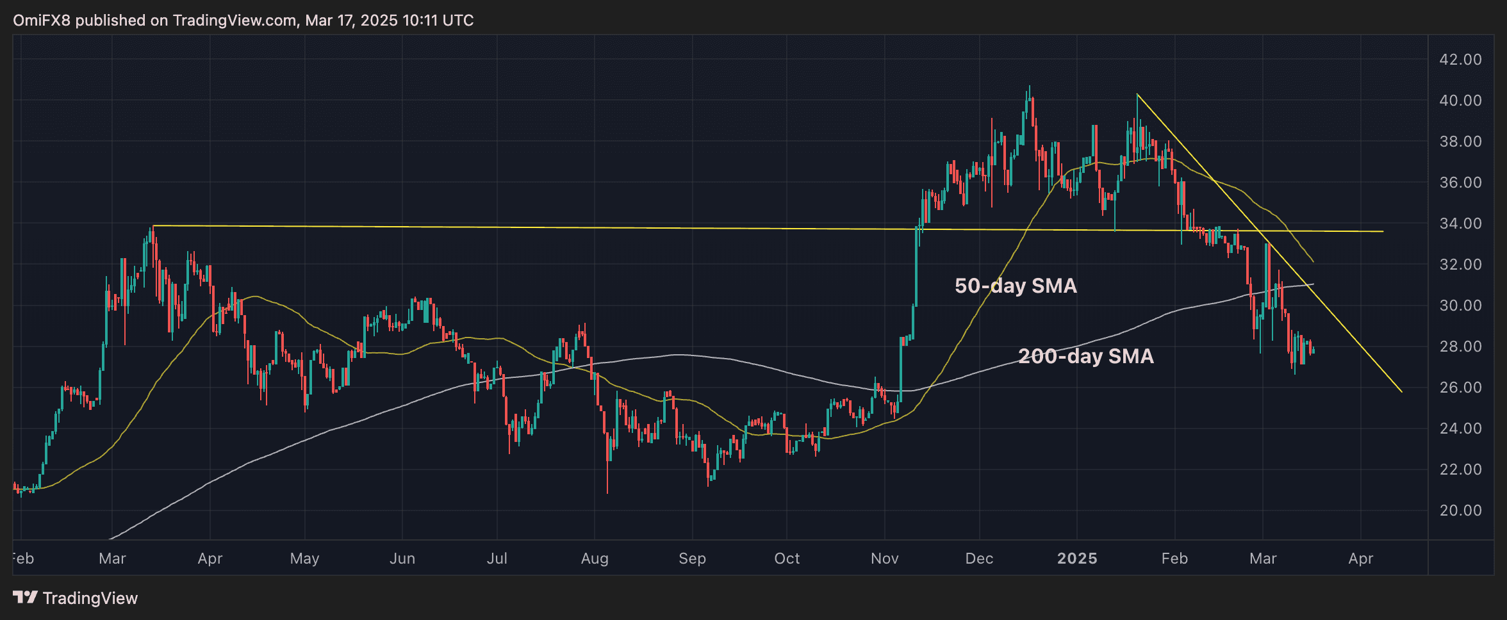Click the May time axis label
This screenshot has width=1507, height=620.
click(x=304, y=559)
